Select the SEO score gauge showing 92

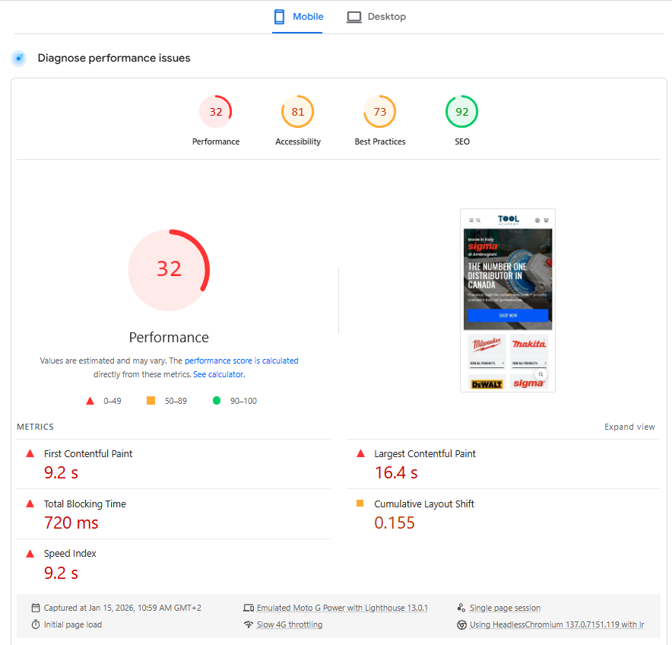(x=462, y=112)
